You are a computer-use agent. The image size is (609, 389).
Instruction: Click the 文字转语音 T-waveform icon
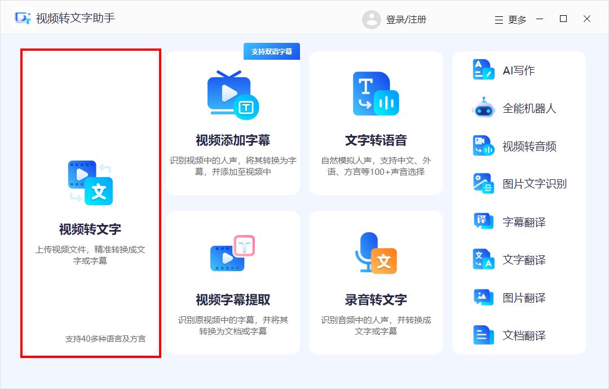[x=376, y=94]
